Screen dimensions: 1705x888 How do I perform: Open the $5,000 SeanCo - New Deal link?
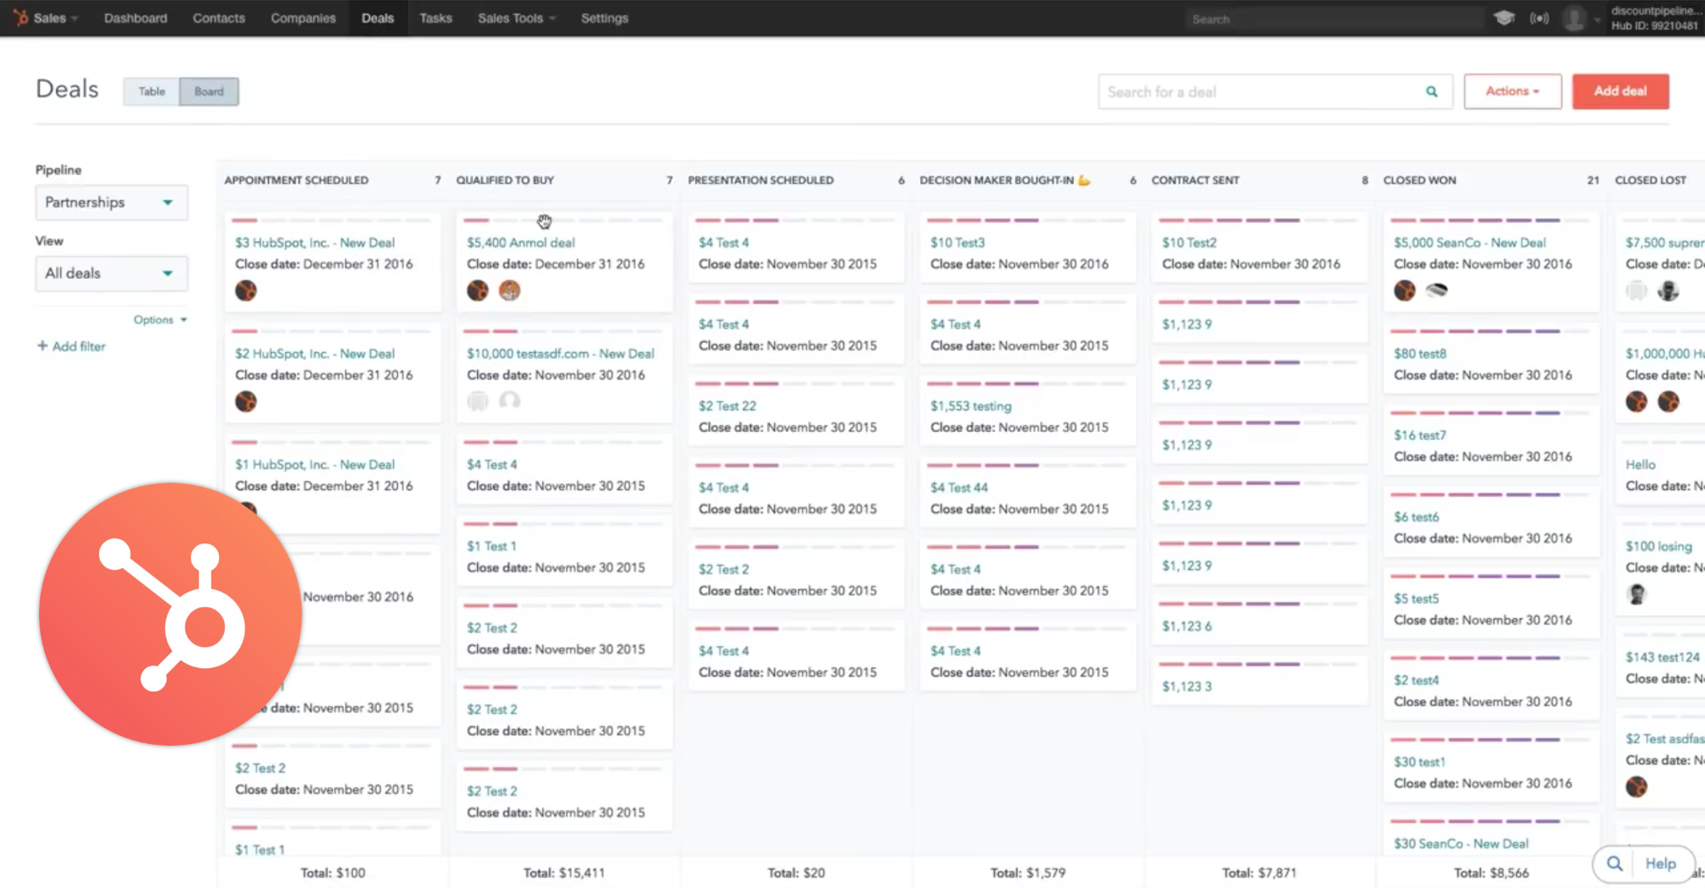(1470, 242)
